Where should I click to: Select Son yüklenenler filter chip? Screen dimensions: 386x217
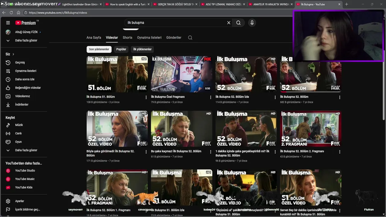click(99, 49)
